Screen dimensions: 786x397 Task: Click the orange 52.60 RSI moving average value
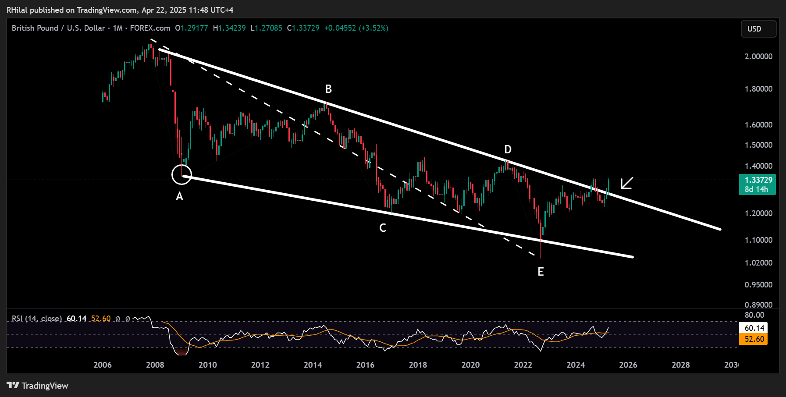(x=100, y=319)
